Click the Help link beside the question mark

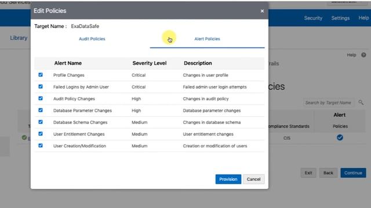click(351, 55)
